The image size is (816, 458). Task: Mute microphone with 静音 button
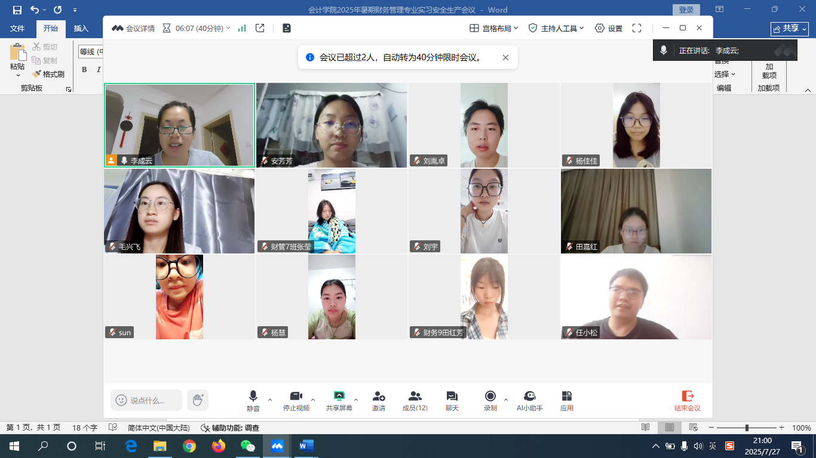pyautogui.click(x=253, y=397)
